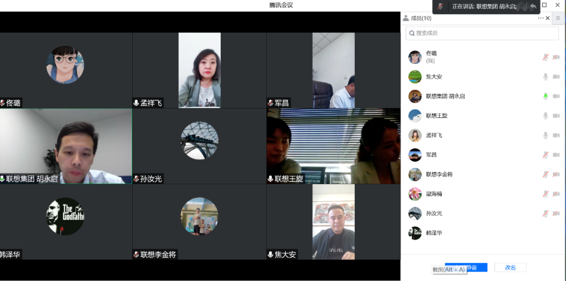The height and width of the screenshot is (281, 566).
Task: Open the hamburger menu beside members panel
Action: (558, 18)
